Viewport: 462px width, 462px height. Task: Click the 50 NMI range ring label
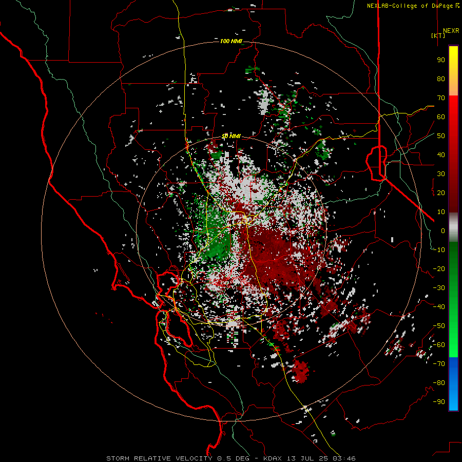(x=231, y=136)
